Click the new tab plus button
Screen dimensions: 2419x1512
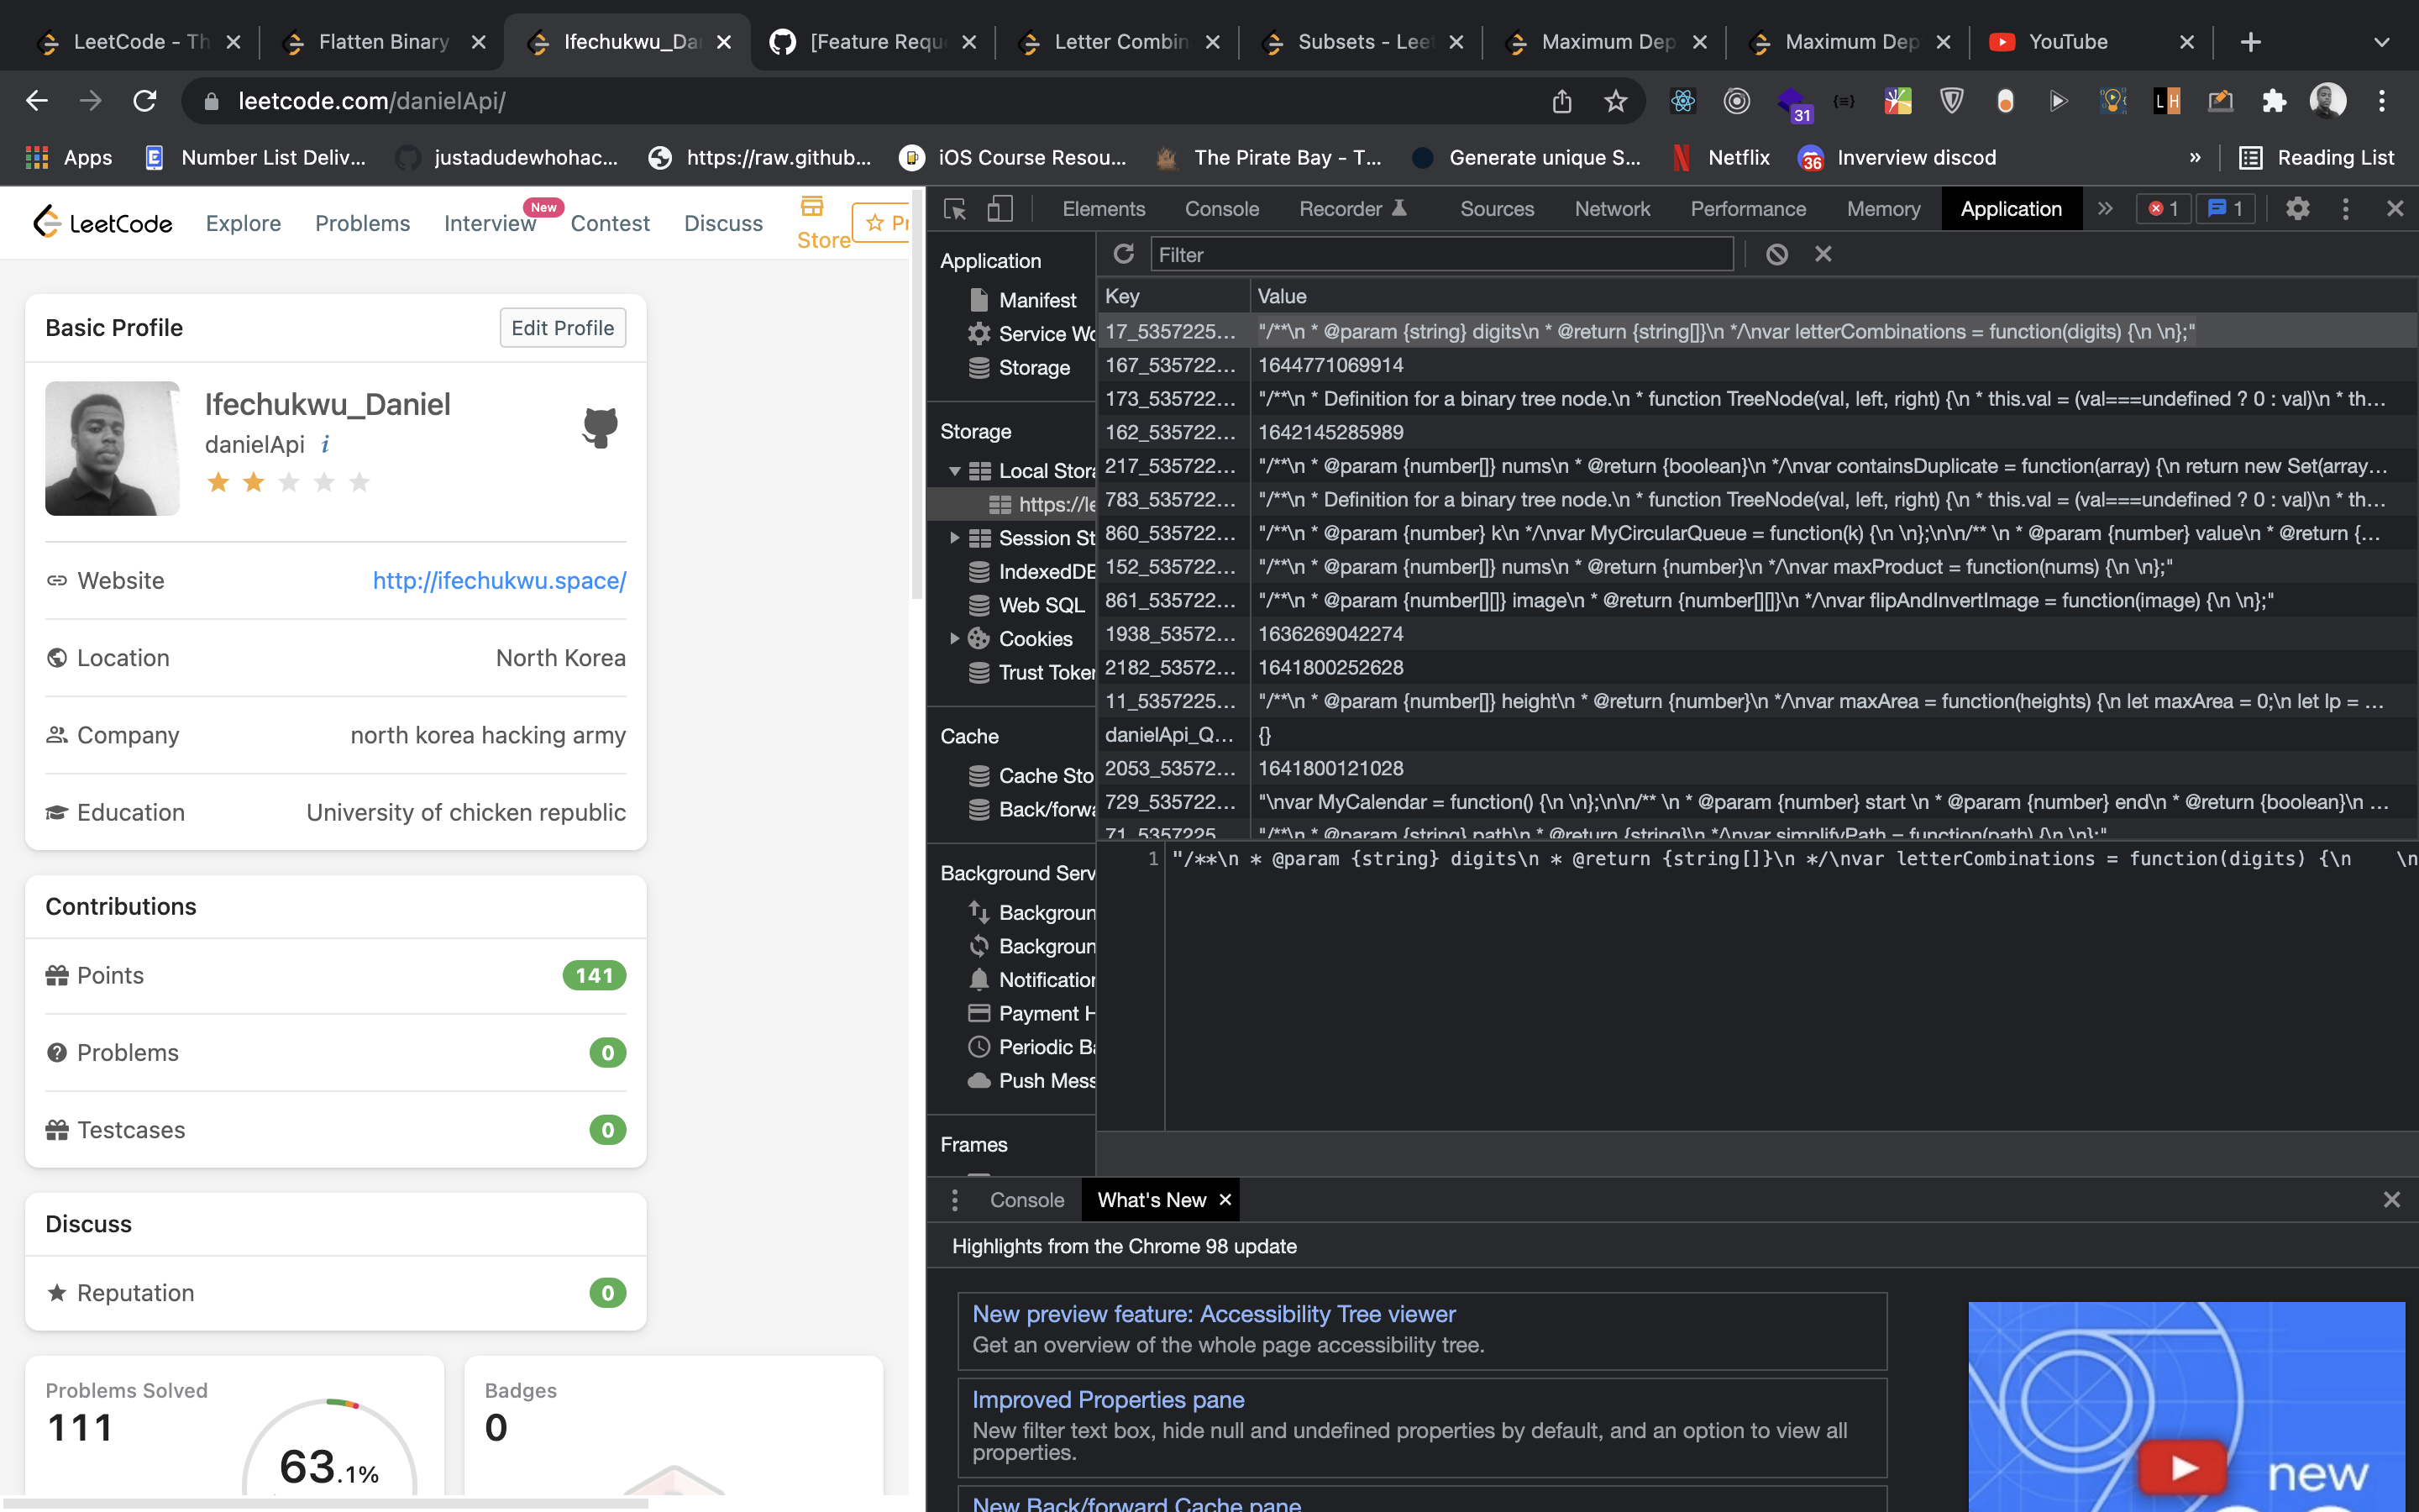tap(2250, 42)
